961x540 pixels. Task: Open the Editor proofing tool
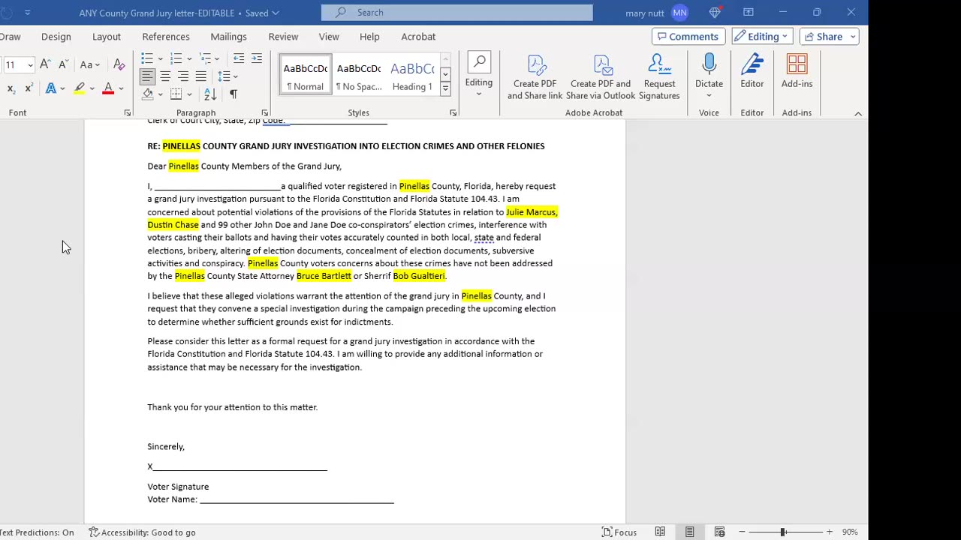752,71
